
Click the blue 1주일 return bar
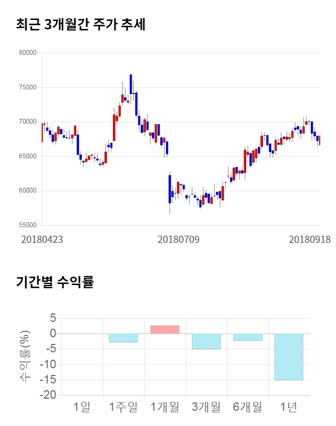coord(123,338)
